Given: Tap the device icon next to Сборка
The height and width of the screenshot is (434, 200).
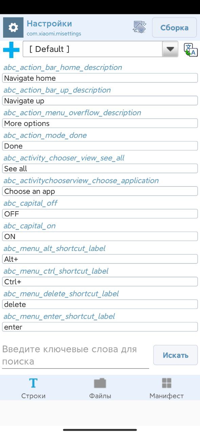Looking at the screenshot, I should click(140, 27).
